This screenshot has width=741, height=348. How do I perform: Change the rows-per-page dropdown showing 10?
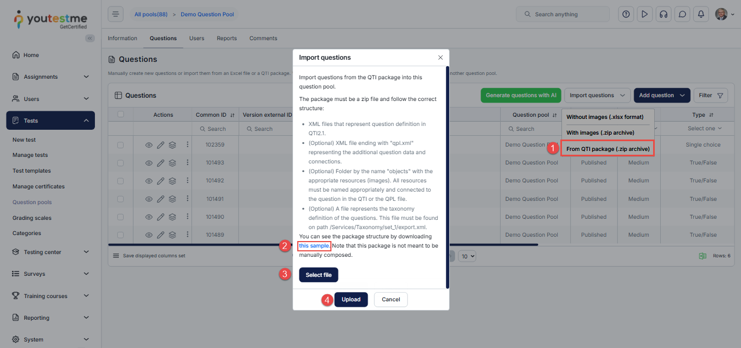tap(468, 256)
